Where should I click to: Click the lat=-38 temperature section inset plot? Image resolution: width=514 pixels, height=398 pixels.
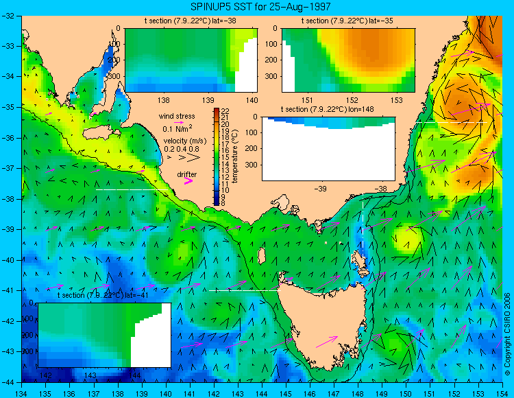(x=191, y=60)
